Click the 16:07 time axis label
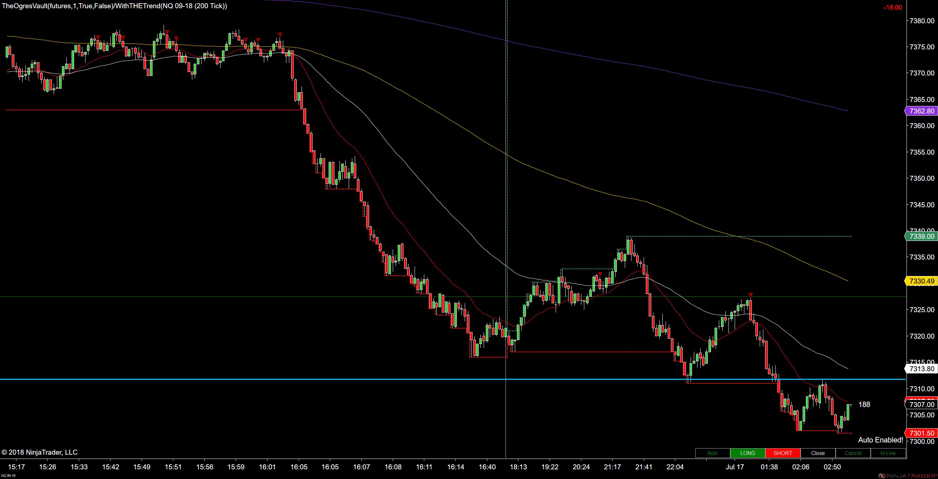This screenshot has height=479, width=938. coord(362,467)
